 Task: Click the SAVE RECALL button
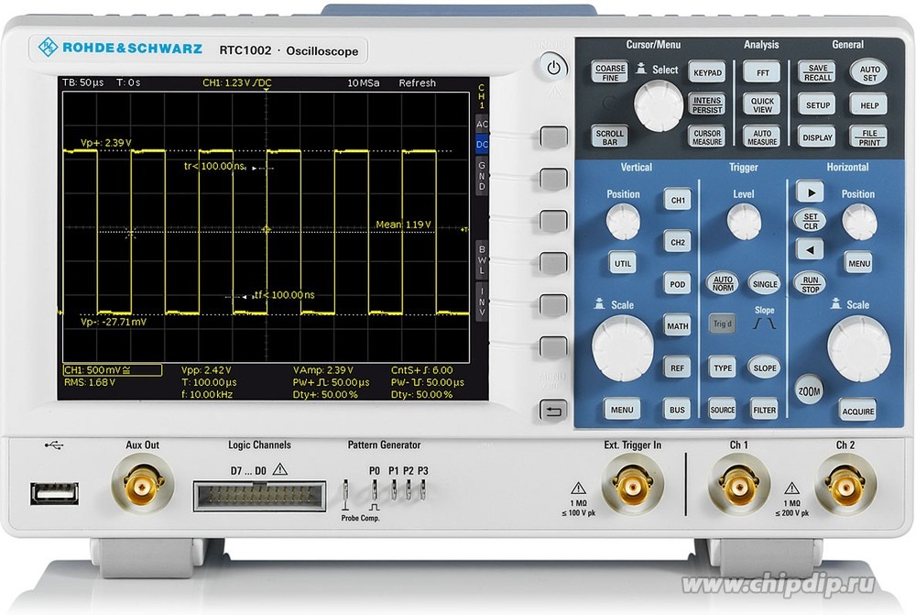coord(817,72)
